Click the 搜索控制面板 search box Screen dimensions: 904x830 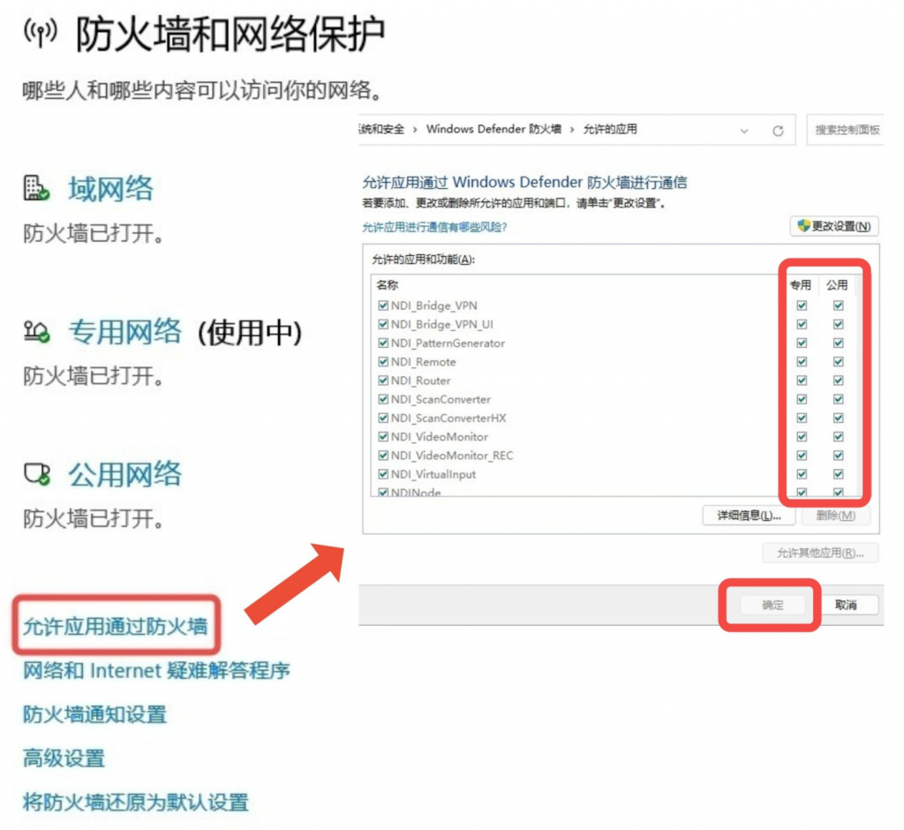[845, 130]
